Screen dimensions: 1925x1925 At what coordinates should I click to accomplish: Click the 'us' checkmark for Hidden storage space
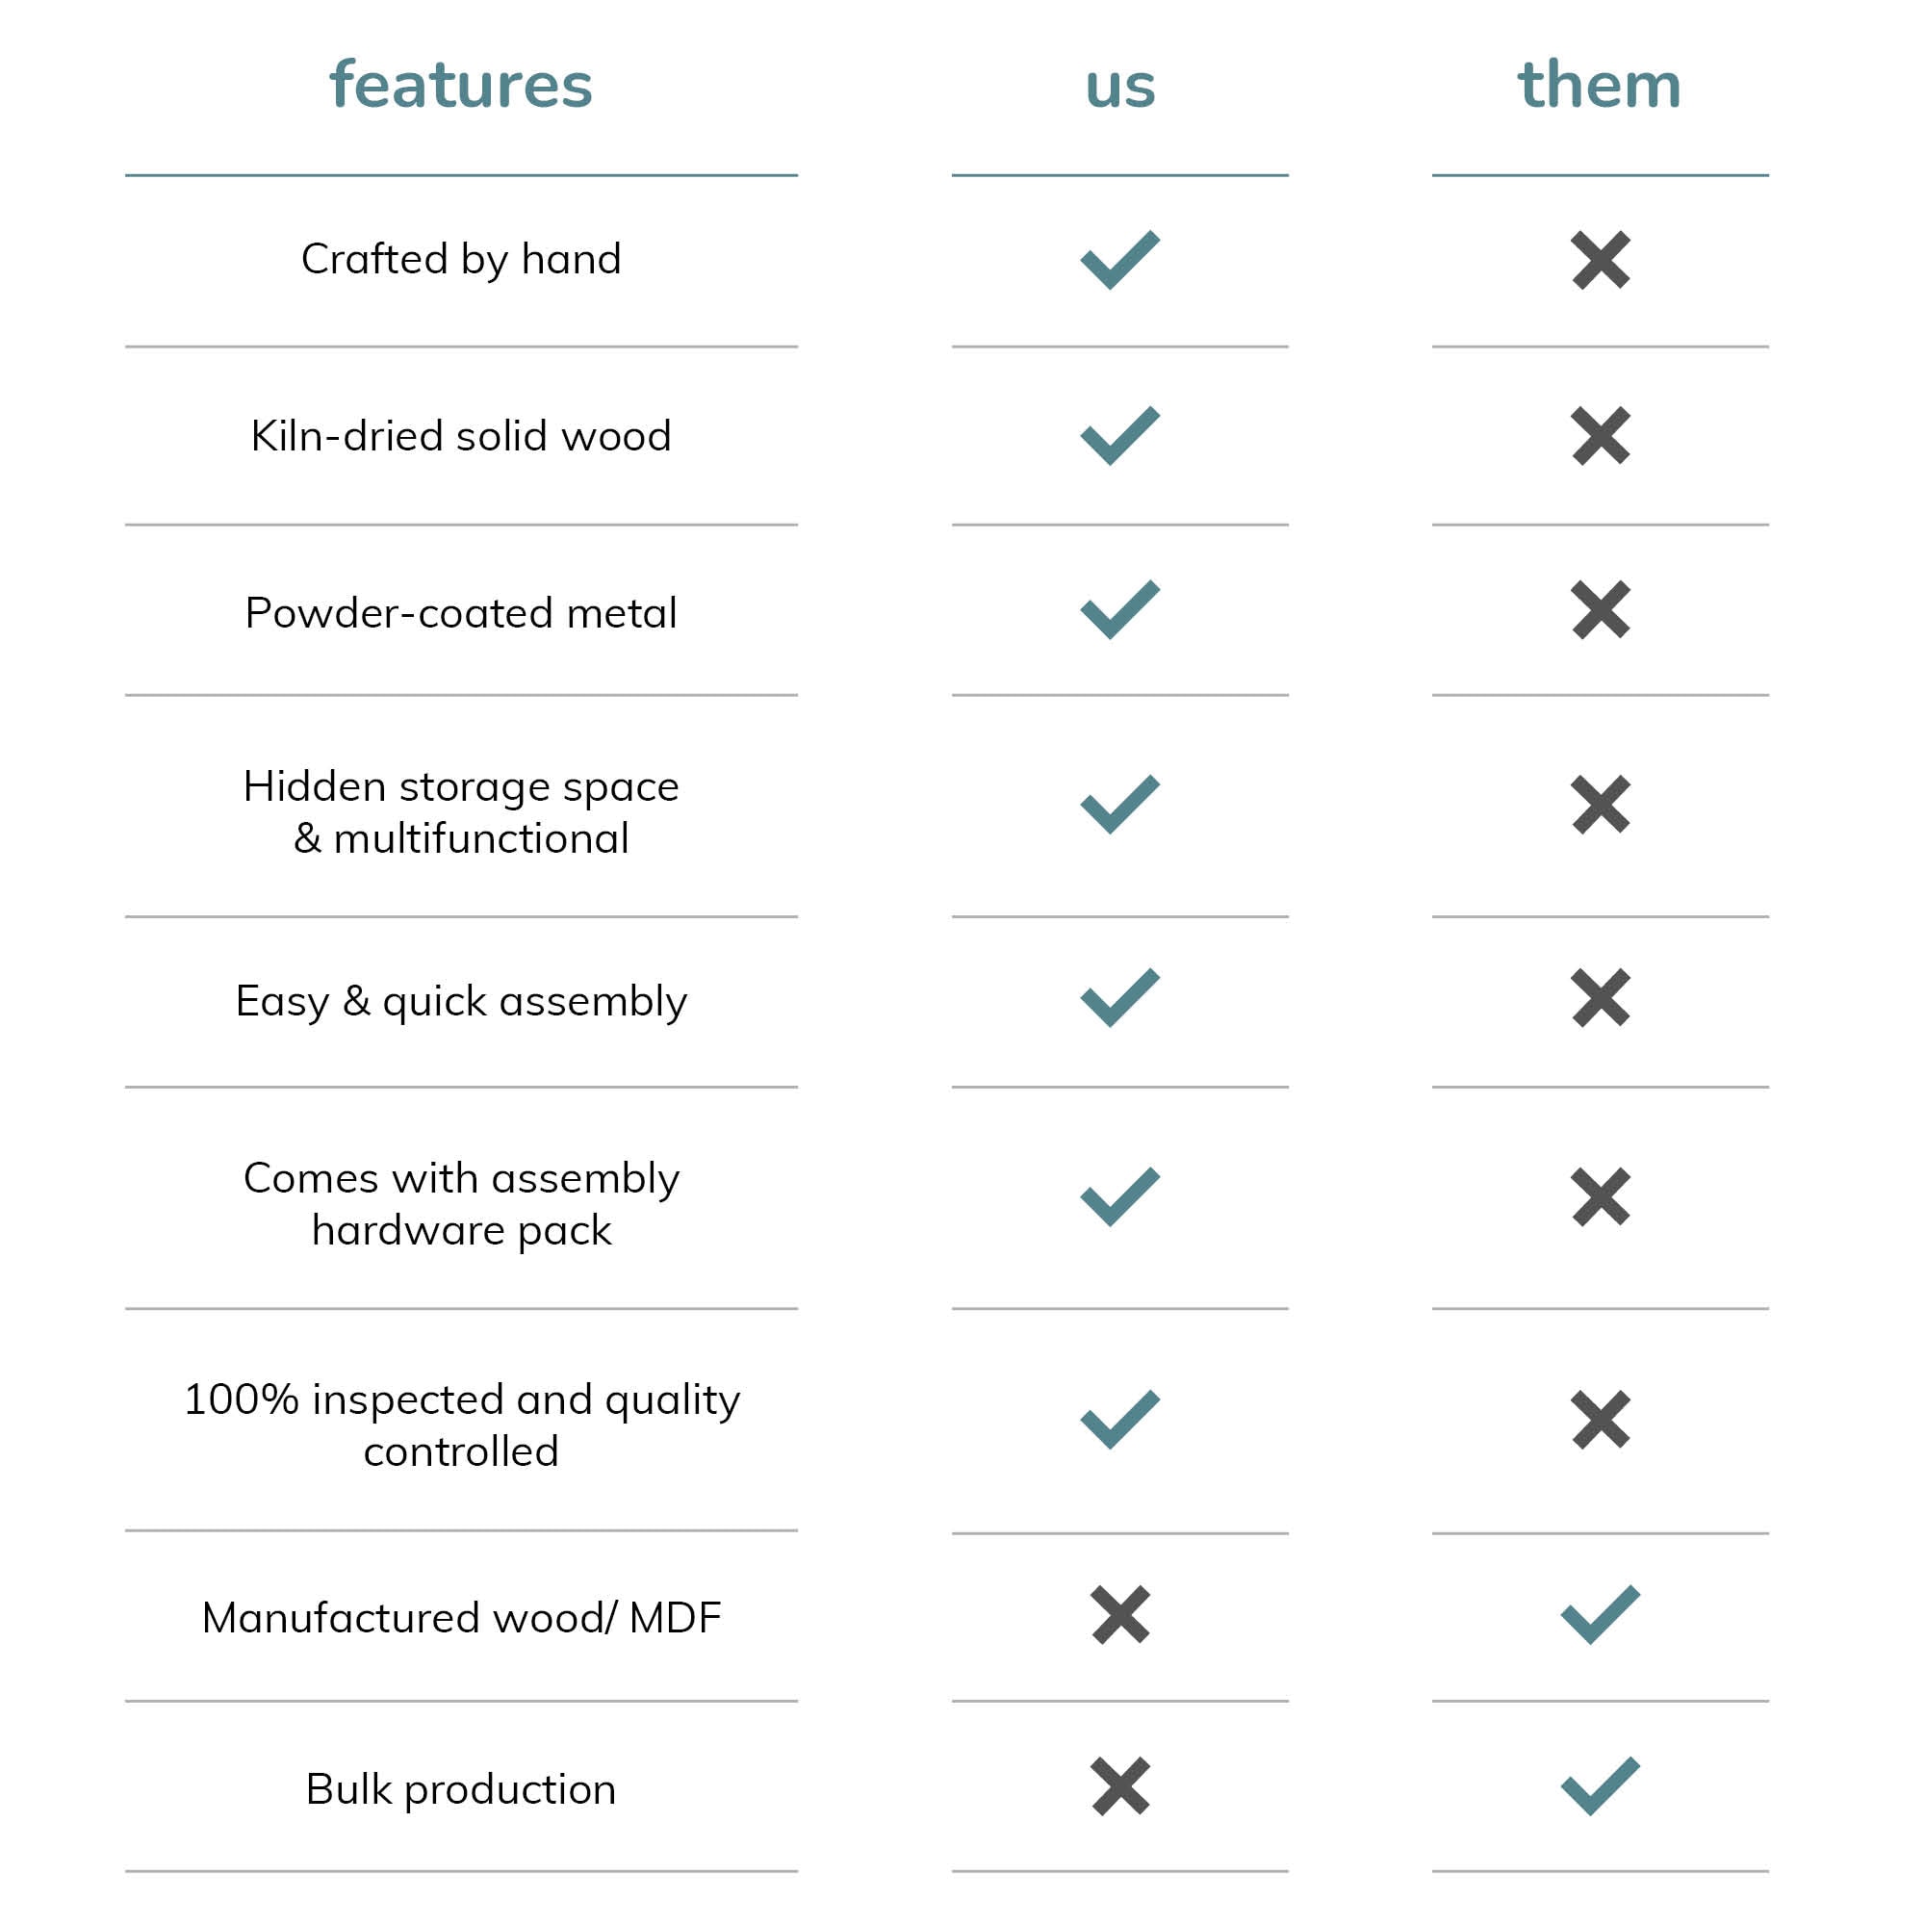(1120, 804)
